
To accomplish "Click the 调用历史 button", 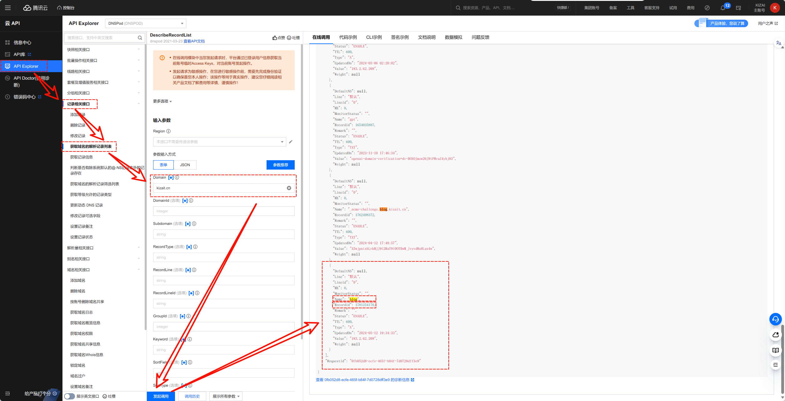I will pyautogui.click(x=192, y=396).
